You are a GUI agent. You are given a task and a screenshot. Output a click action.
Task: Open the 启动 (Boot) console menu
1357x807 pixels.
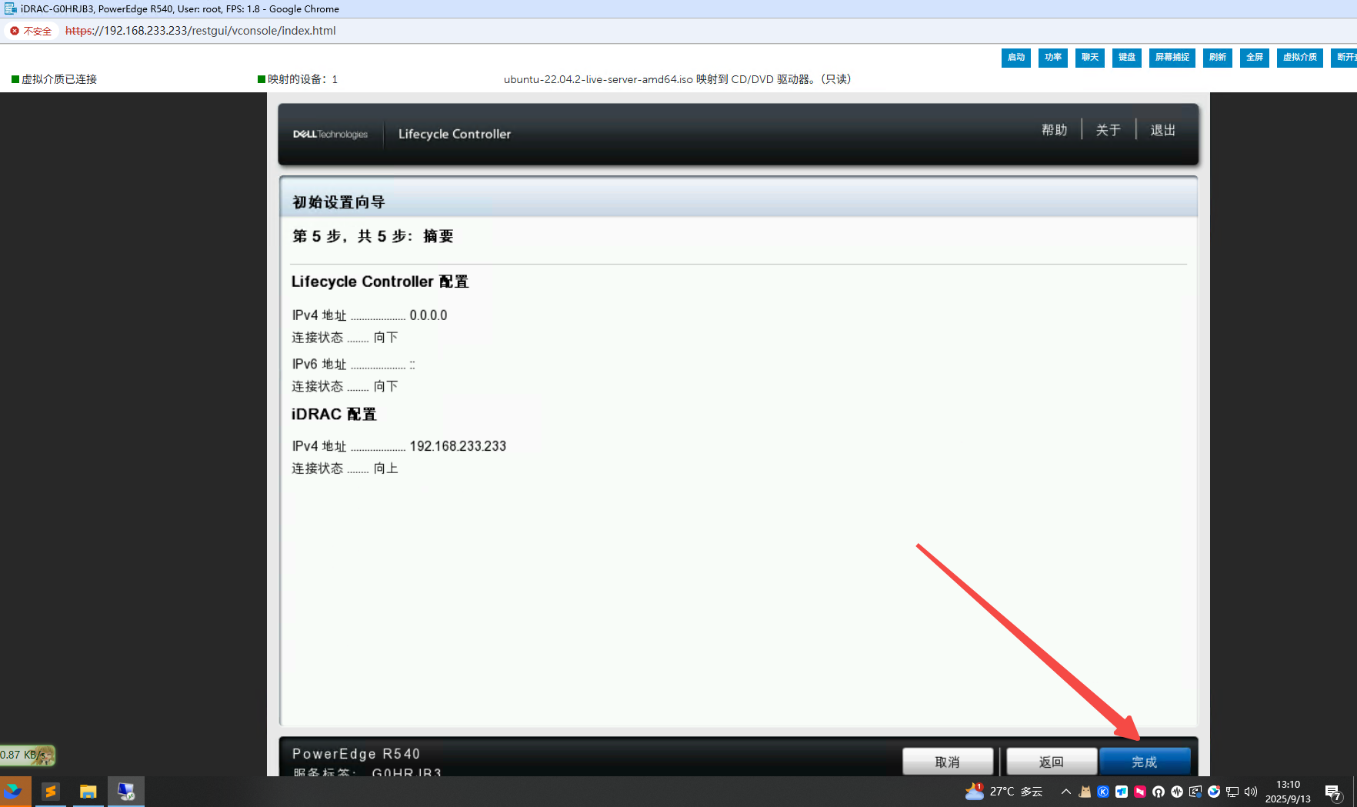pyautogui.click(x=1015, y=58)
